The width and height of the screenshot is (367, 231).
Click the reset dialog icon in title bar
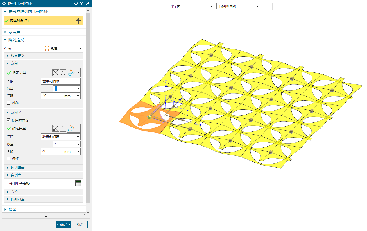tap(76, 3)
